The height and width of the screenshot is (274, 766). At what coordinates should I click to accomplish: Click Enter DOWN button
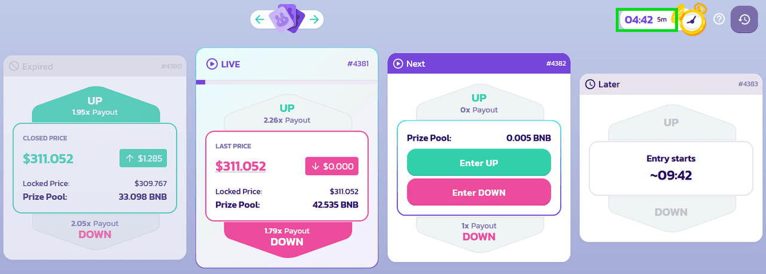point(479,192)
